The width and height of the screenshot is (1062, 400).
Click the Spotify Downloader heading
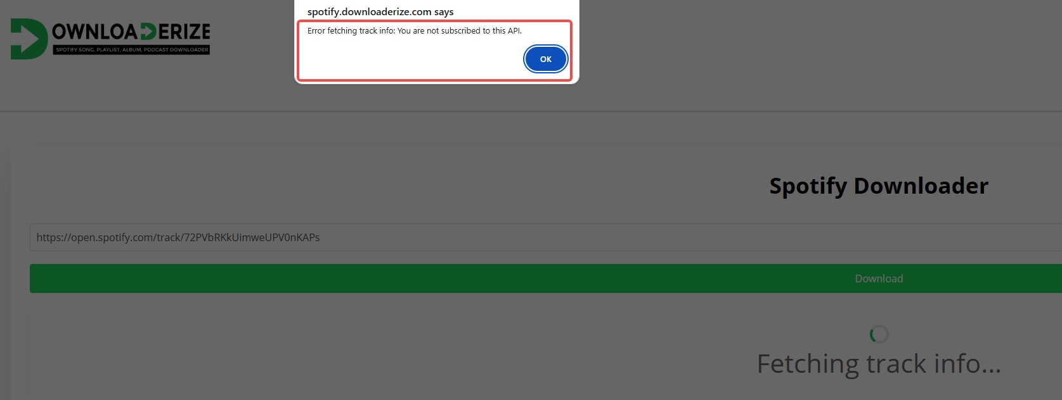pyautogui.click(x=879, y=185)
